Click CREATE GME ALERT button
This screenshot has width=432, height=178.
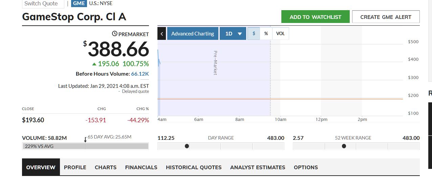386,17
